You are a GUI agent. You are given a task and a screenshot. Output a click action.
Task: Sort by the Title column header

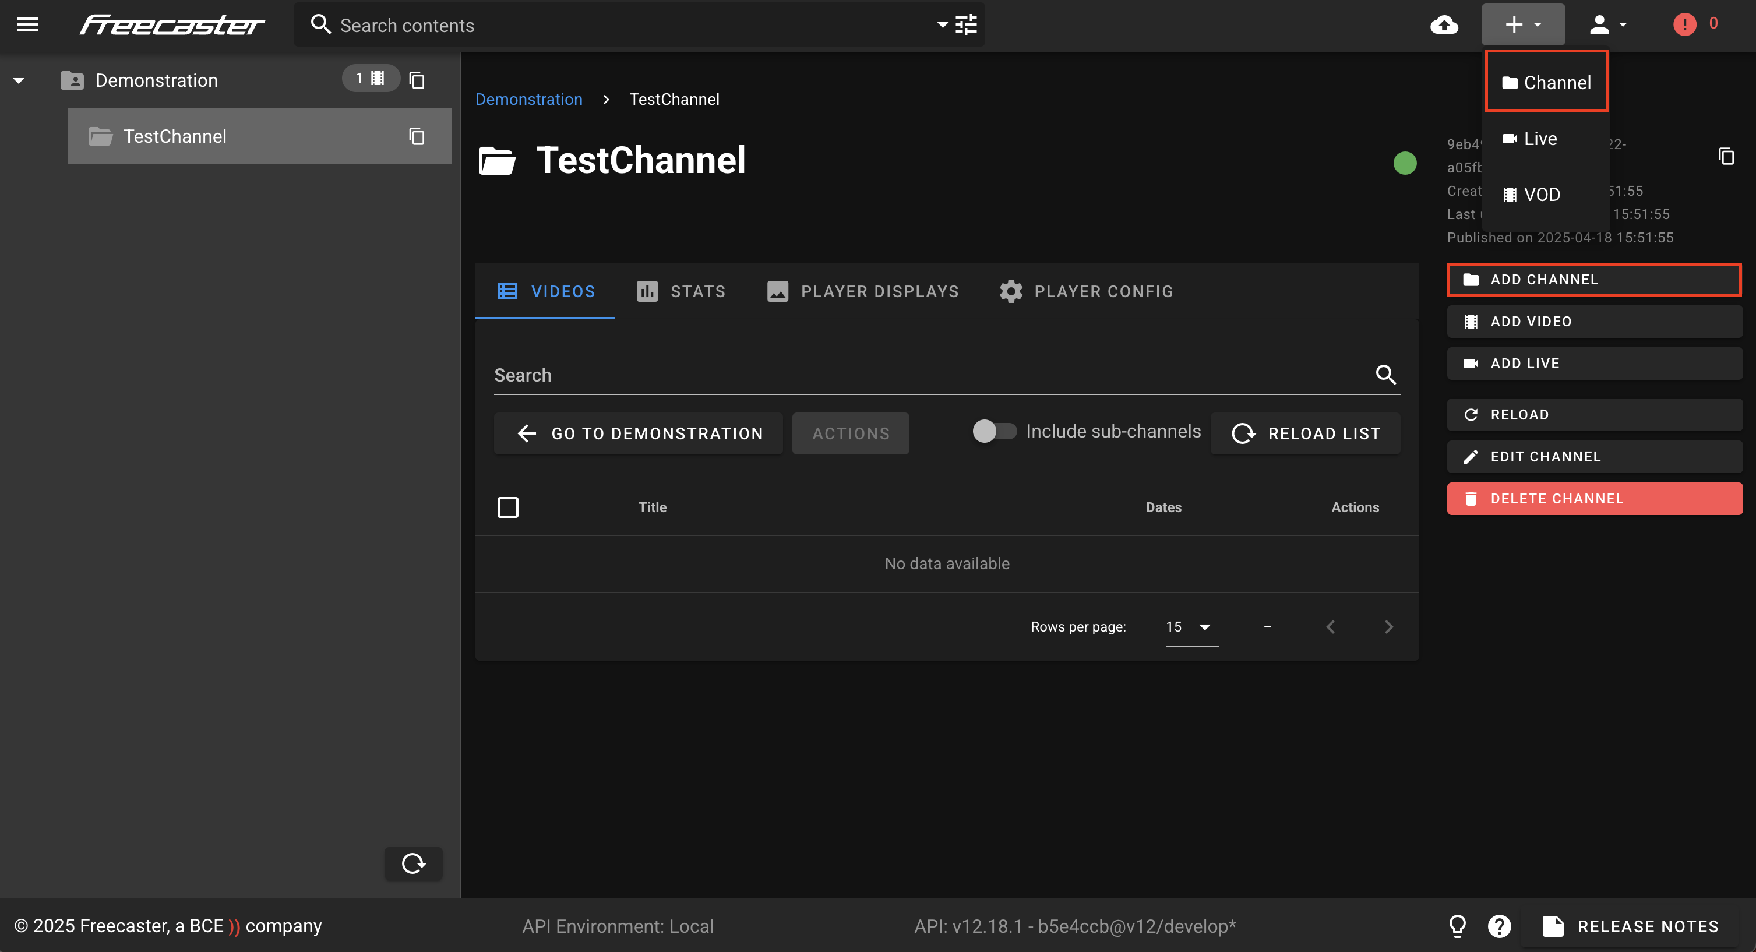pyautogui.click(x=653, y=507)
